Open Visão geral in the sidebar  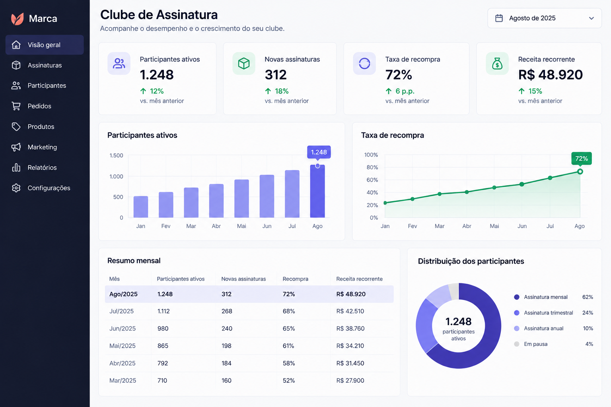pyautogui.click(x=45, y=45)
